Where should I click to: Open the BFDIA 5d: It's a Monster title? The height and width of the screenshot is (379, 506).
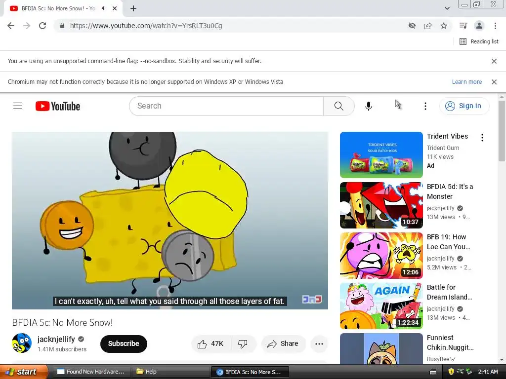[450, 191]
